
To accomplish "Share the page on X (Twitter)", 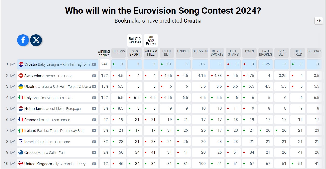I will [x=36, y=40].
